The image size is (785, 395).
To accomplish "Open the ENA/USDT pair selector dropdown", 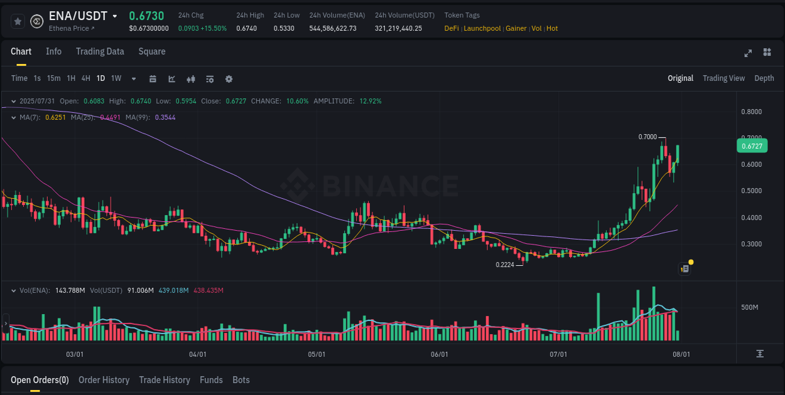I will 114,16.
